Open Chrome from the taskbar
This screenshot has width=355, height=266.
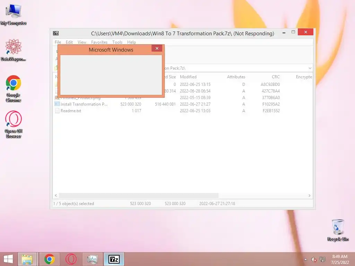click(49, 259)
